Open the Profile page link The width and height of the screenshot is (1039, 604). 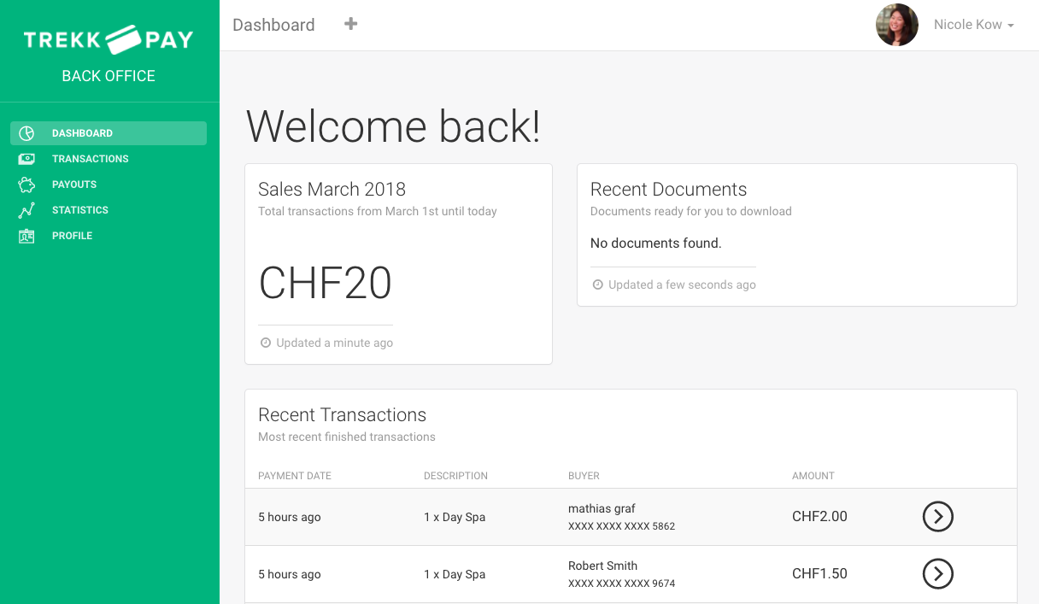pyautogui.click(x=72, y=236)
